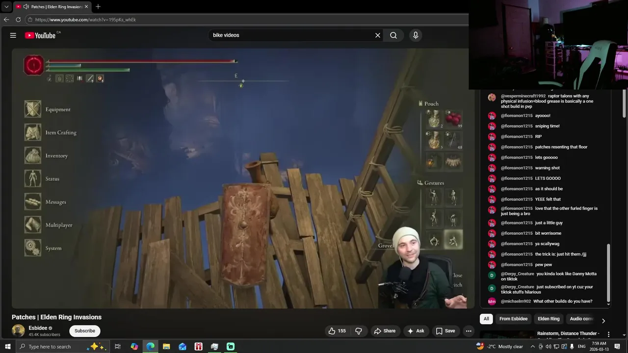Expand the system tray hidden icons chevron
This screenshot has height=353, width=628.
coord(533,347)
